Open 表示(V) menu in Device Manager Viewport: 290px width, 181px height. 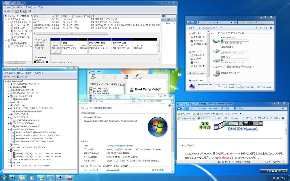click(29, 73)
